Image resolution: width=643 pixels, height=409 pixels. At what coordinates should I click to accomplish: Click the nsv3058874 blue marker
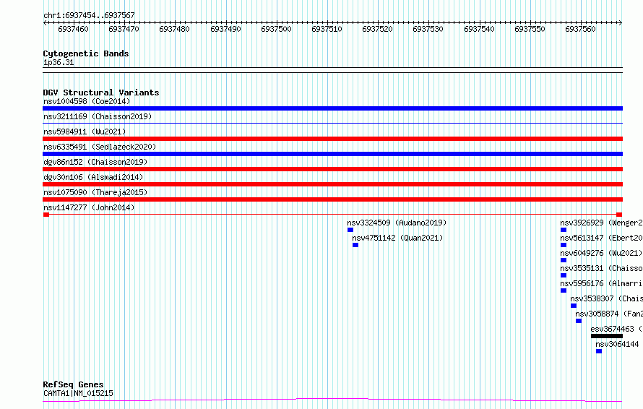(x=579, y=321)
